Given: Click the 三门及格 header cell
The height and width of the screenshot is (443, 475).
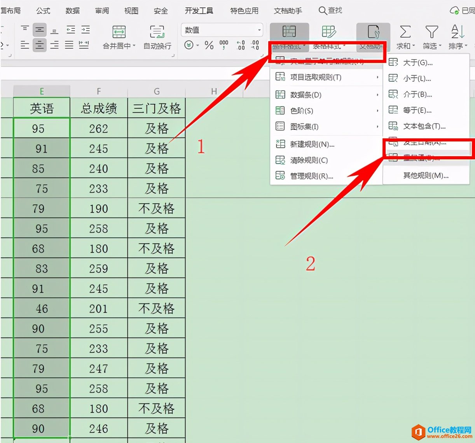Looking at the screenshot, I should pyautogui.click(x=157, y=108).
